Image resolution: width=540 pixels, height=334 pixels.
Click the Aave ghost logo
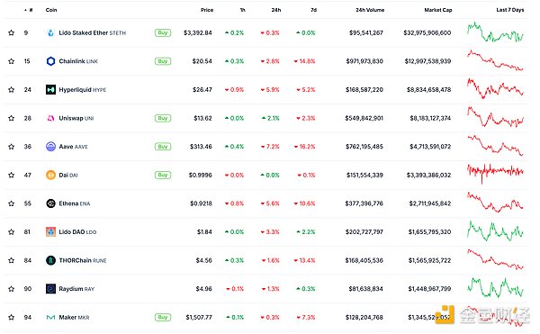click(x=50, y=147)
